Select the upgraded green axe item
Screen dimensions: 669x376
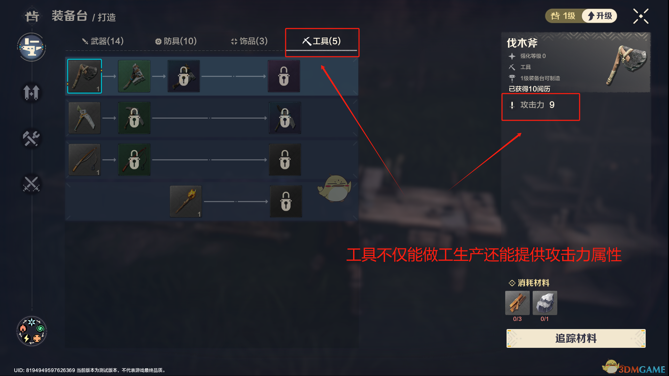pos(134,76)
